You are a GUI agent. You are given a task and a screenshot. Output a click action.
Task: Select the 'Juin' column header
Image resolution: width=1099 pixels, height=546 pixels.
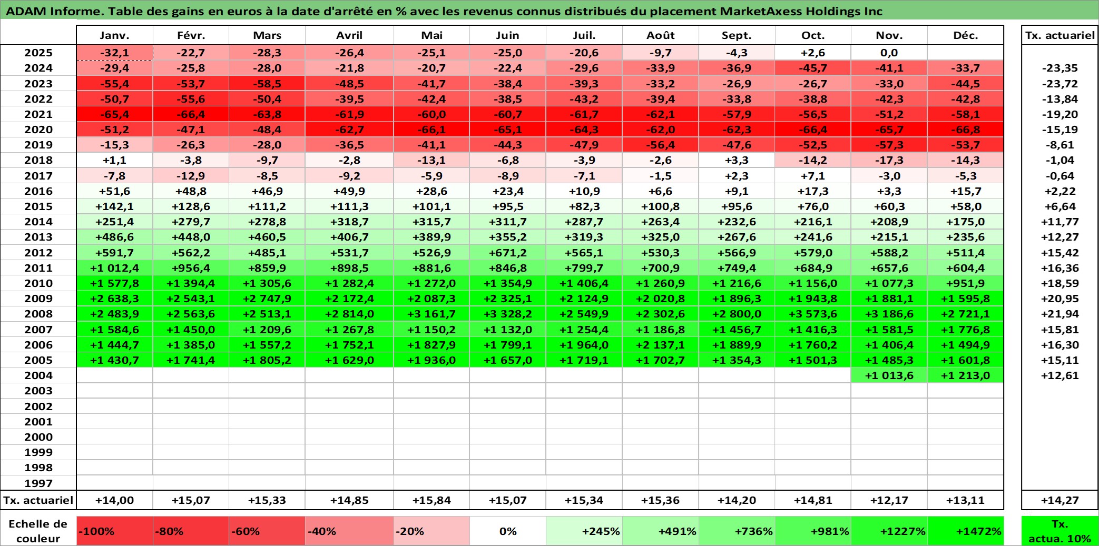(x=508, y=35)
